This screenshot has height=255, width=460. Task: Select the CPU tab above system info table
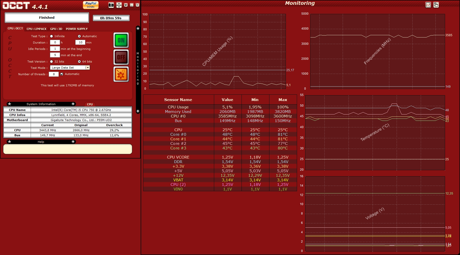coord(90,104)
